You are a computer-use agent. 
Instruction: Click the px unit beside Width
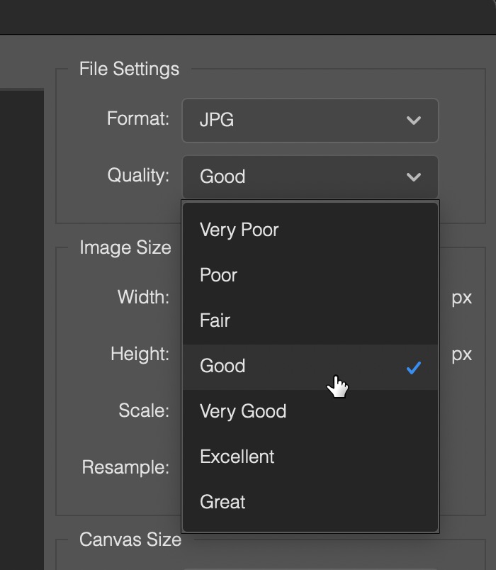pos(462,298)
